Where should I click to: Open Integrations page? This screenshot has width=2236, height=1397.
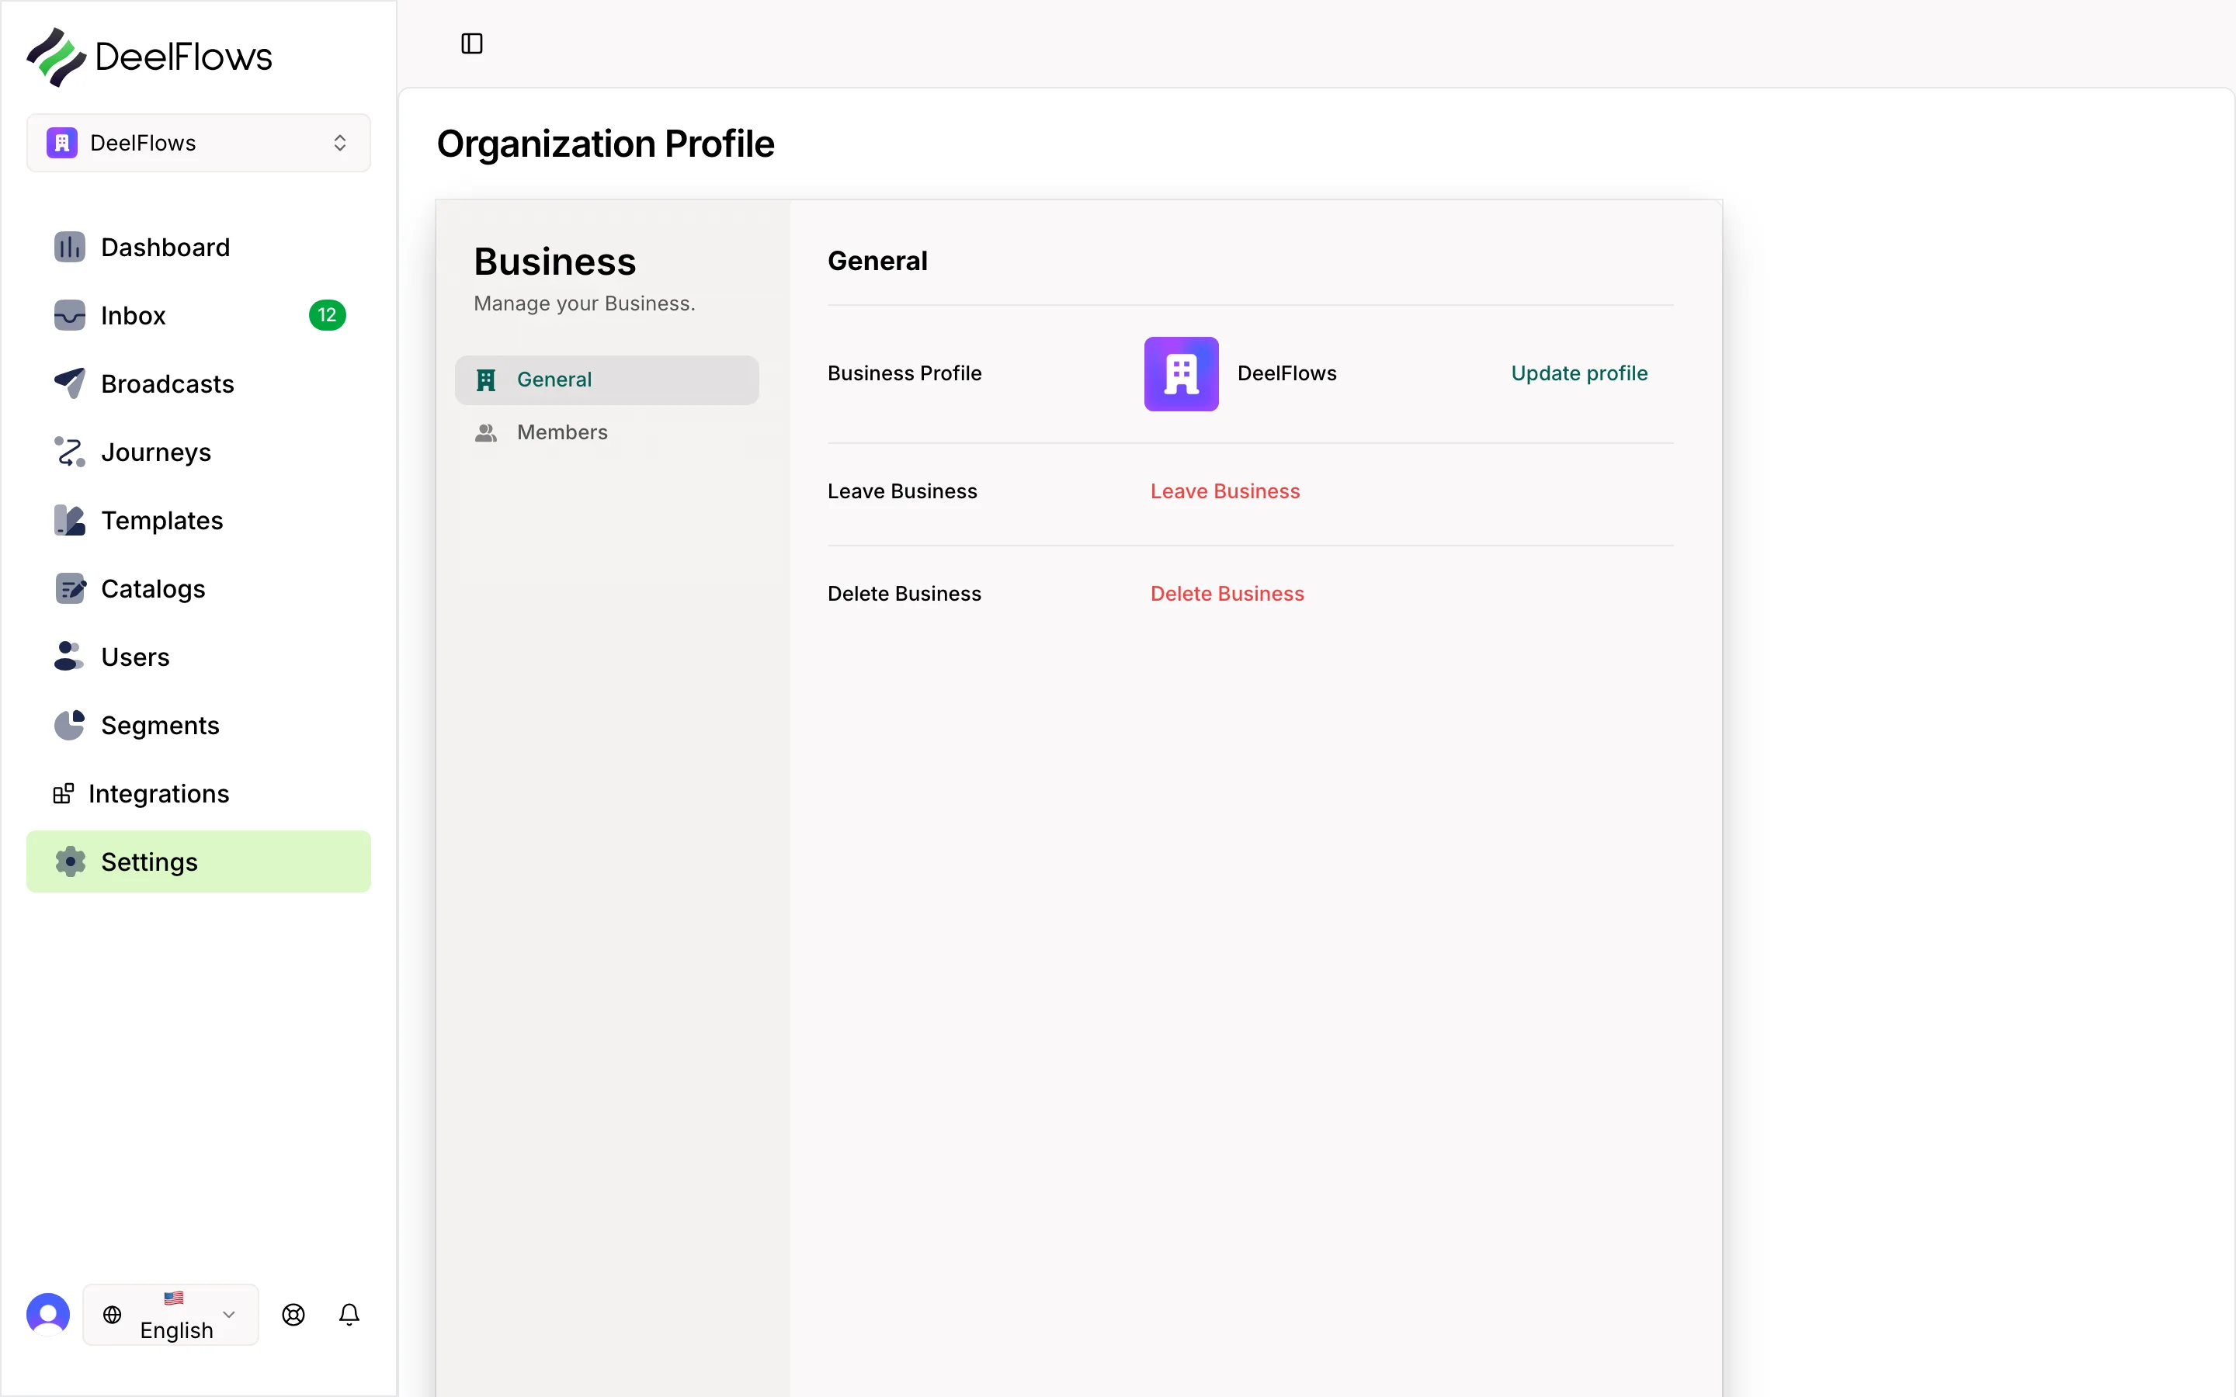click(199, 794)
